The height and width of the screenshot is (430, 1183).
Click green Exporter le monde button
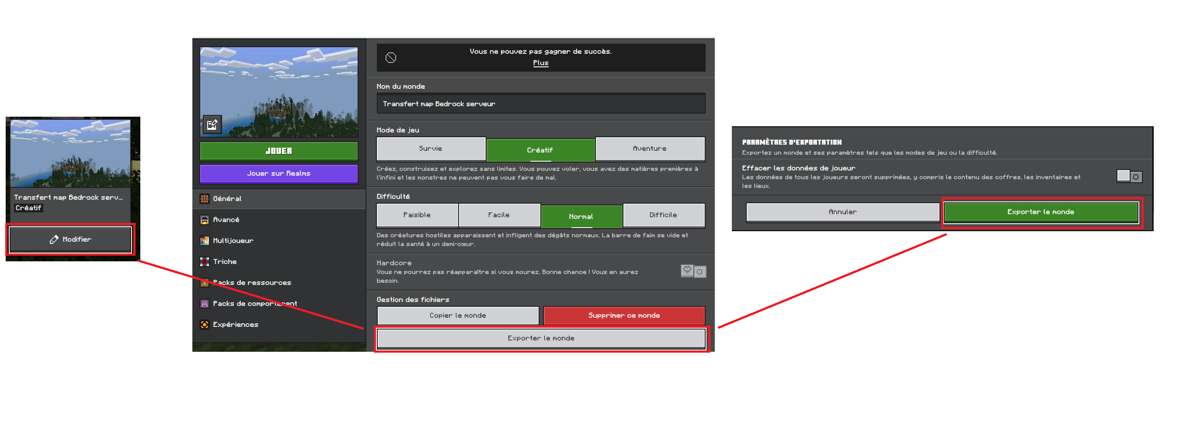pos(1040,212)
